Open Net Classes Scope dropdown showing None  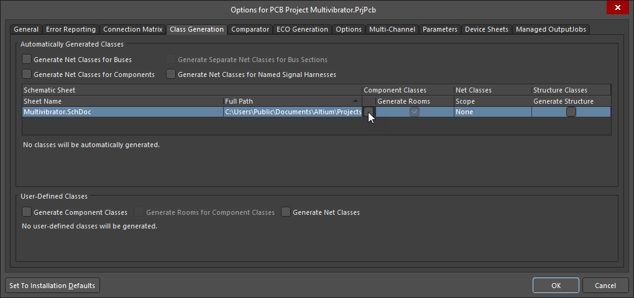491,112
